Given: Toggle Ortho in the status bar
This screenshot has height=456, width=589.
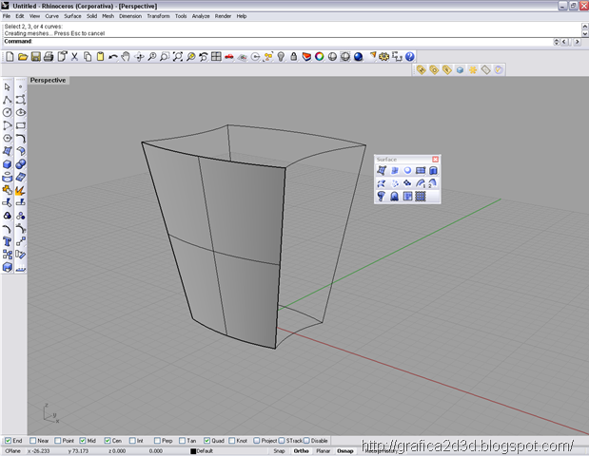Looking at the screenshot, I should tap(302, 450).
